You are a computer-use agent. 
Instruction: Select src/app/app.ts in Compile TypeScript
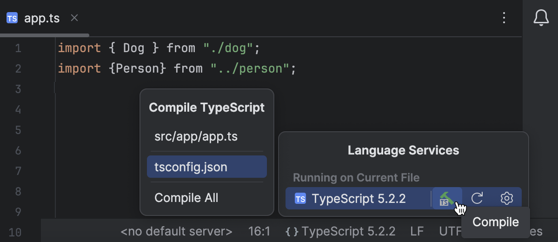[x=196, y=137]
